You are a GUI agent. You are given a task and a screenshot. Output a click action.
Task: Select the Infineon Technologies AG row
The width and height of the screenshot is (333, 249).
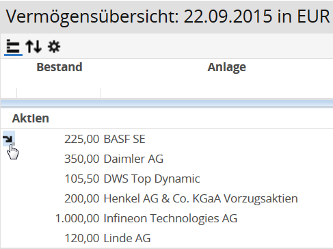click(x=167, y=218)
